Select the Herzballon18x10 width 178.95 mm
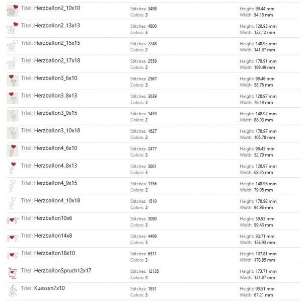Viewport: 302px width, 302px height. 264,260
